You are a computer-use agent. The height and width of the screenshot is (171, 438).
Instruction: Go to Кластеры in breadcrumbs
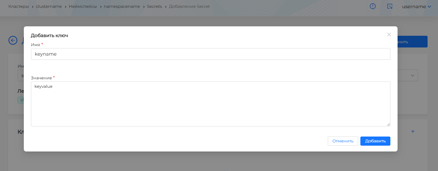click(19, 7)
